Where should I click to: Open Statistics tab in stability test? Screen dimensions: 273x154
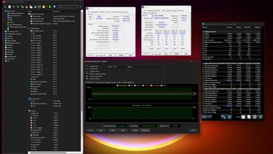130,82
